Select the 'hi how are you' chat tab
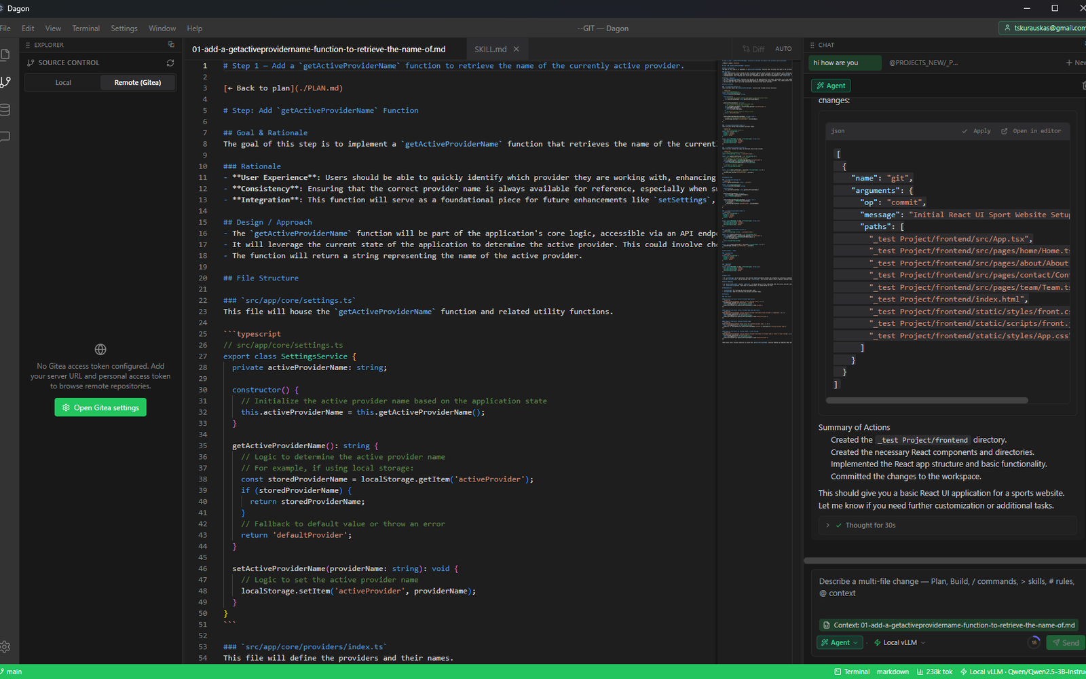The width and height of the screenshot is (1086, 679). pyautogui.click(x=846, y=63)
